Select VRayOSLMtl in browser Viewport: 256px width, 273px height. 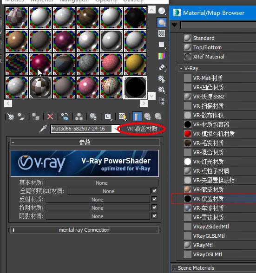pos(220,254)
